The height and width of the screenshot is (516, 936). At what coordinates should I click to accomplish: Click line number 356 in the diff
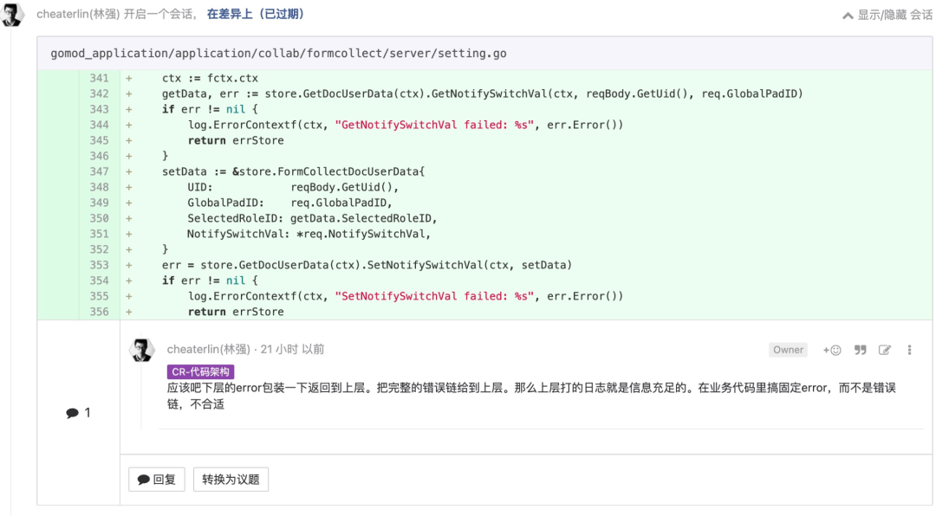[x=99, y=312]
